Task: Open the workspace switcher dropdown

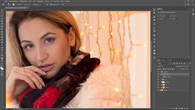Action: pos(189,5)
